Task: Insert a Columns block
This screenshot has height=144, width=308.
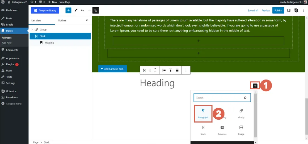Action: pos(222,130)
